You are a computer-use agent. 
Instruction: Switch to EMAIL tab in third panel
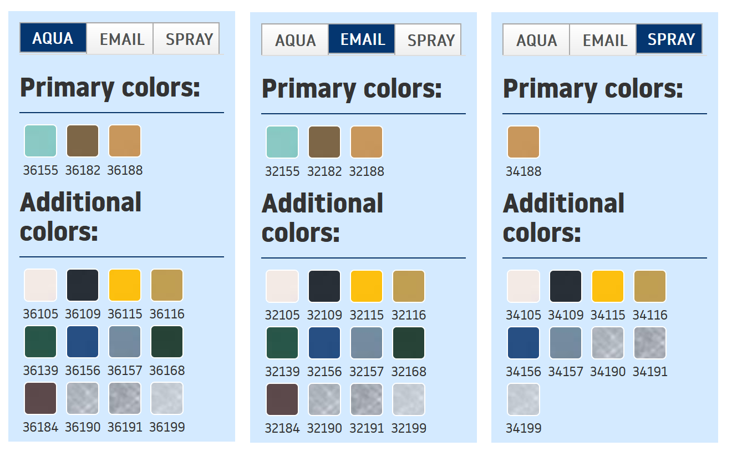tap(603, 40)
